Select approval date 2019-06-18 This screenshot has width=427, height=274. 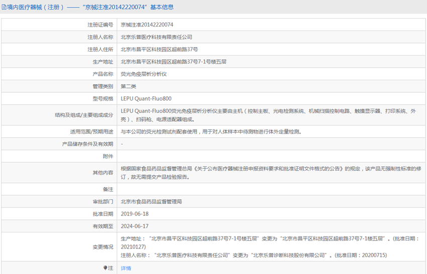(135, 214)
